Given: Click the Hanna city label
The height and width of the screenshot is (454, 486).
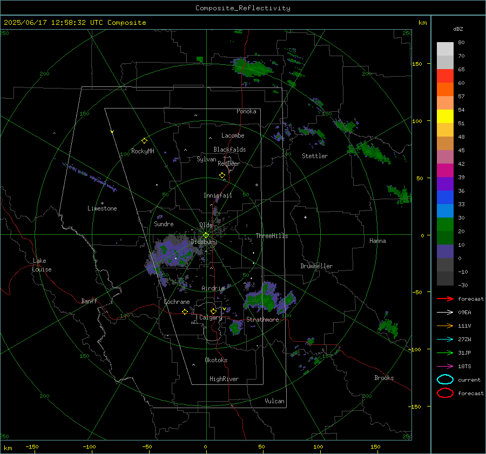Looking at the screenshot, I should pyautogui.click(x=377, y=241).
